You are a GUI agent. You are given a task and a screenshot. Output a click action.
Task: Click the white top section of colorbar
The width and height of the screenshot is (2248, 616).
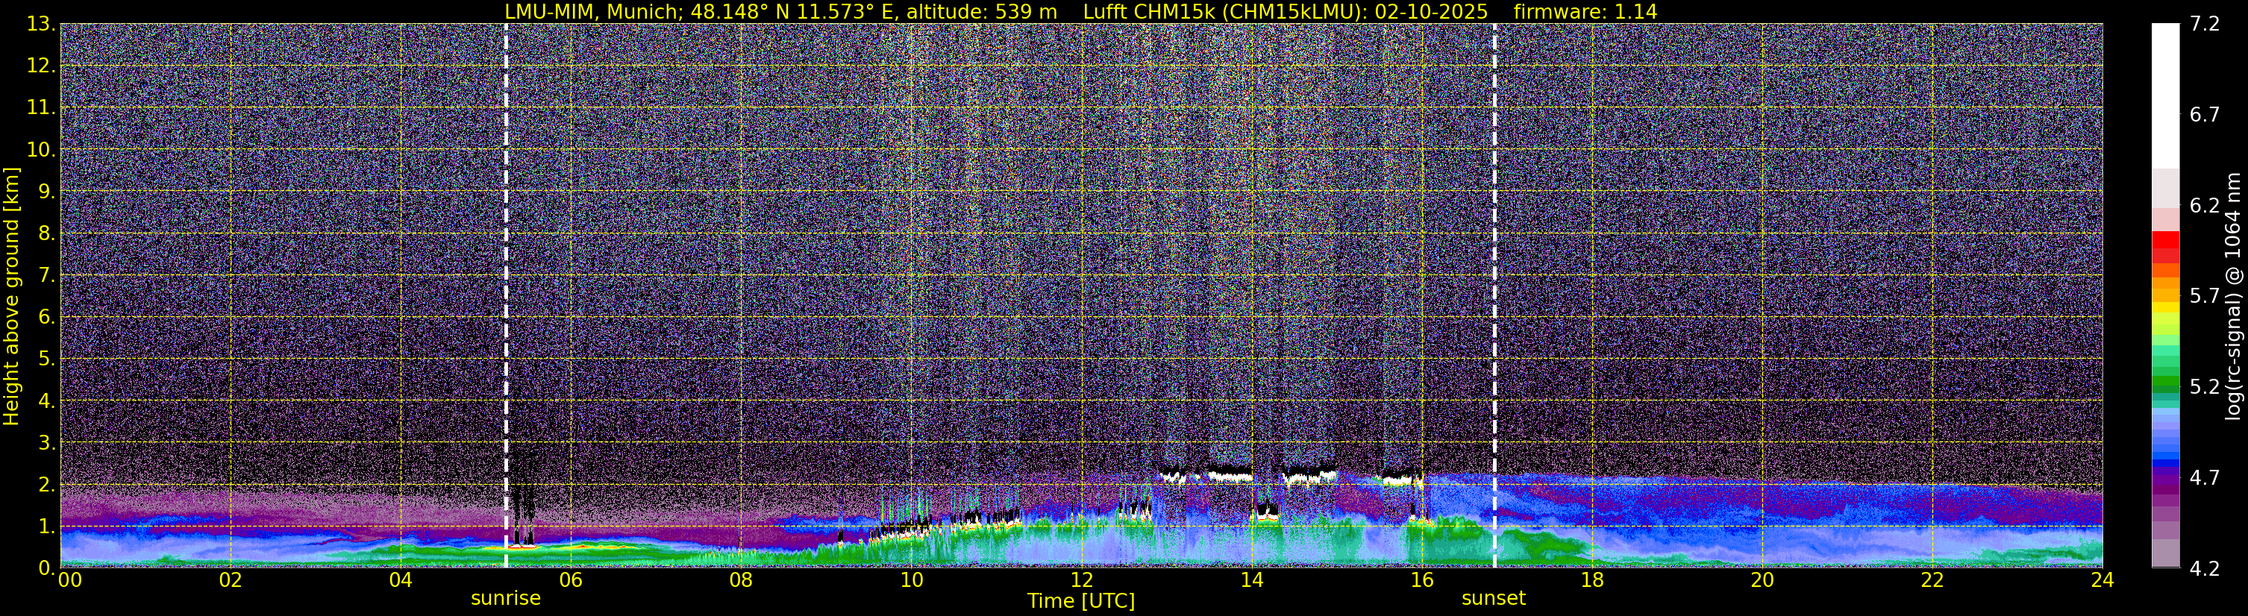pyautogui.click(x=2165, y=96)
